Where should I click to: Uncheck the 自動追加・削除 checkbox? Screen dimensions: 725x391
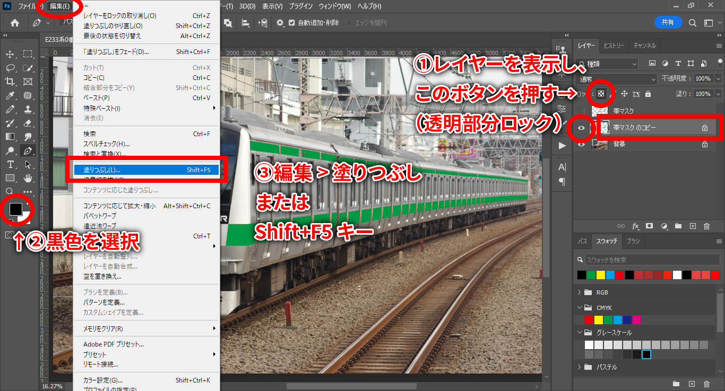point(292,23)
